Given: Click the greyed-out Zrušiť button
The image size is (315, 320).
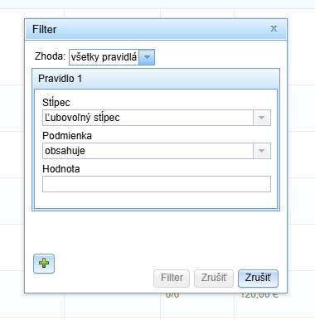Looking at the screenshot, I should pyautogui.click(x=214, y=279).
